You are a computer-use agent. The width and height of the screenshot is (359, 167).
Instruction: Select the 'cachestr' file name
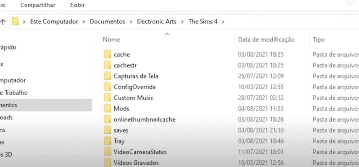point(125,65)
